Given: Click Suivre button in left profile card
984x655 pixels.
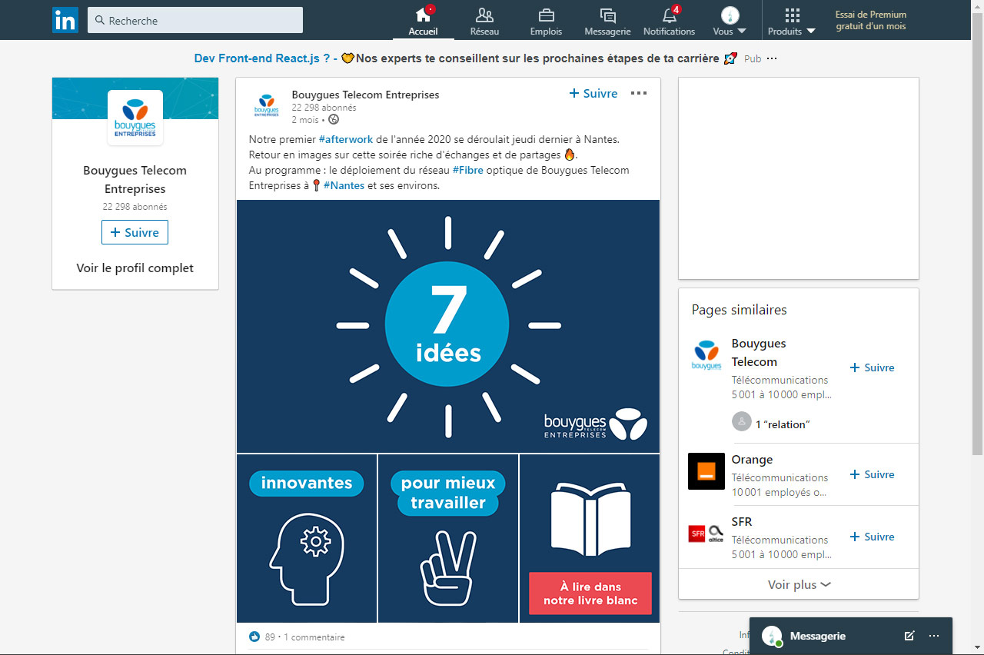Looking at the screenshot, I should click(x=135, y=232).
